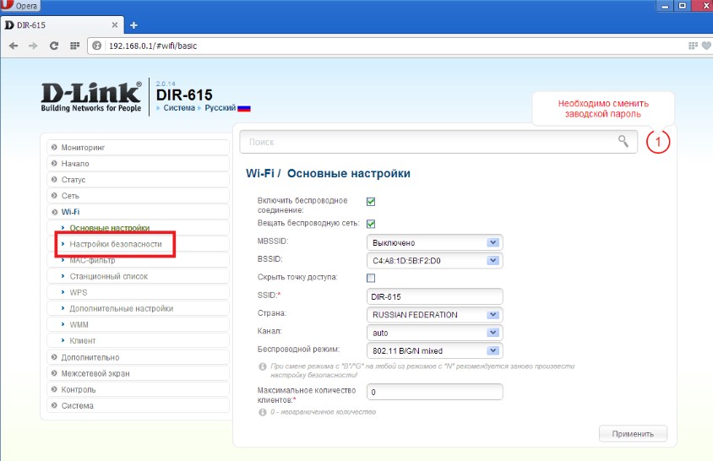The height and width of the screenshot is (461, 713).
Task: Reload the page with refresh icon
Action: pyautogui.click(x=54, y=46)
